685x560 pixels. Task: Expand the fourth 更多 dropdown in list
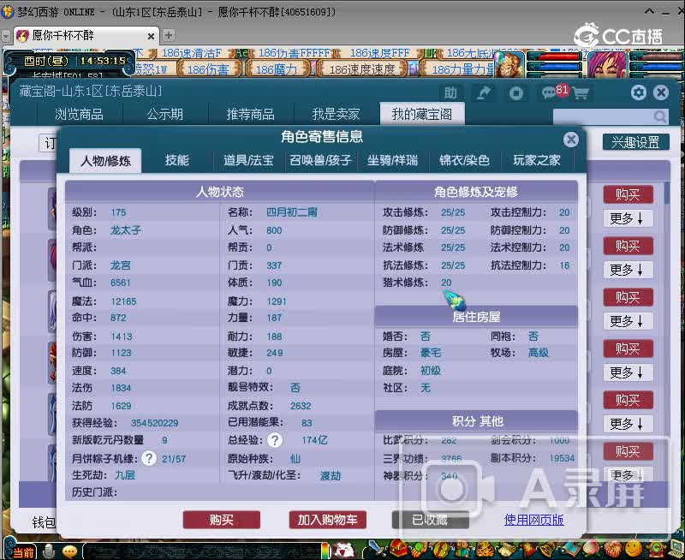tap(627, 372)
